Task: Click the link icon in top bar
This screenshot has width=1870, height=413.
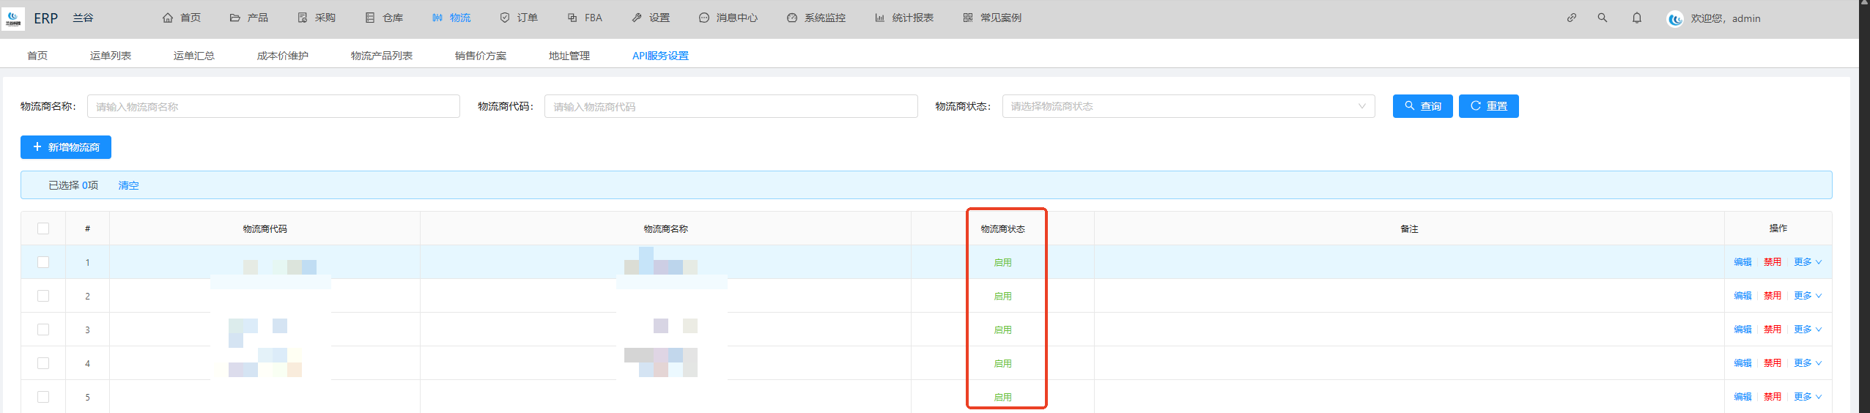Action: click(1571, 18)
